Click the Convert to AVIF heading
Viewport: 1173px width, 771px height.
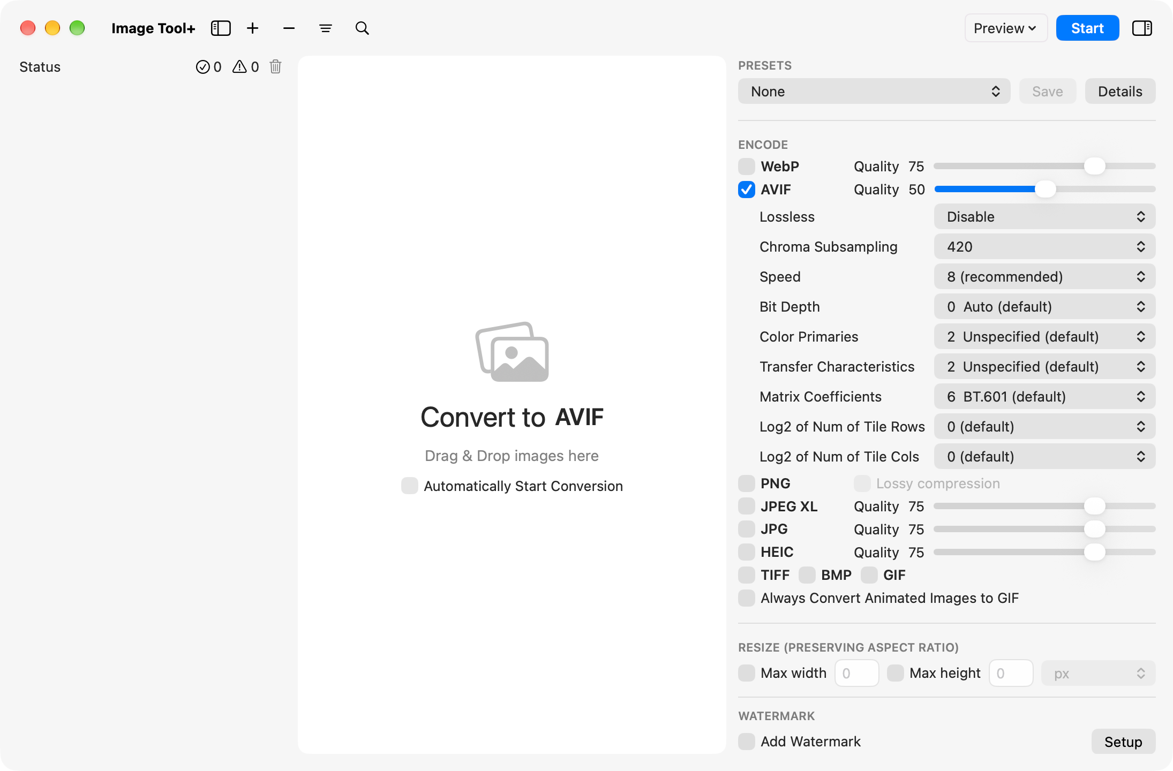(x=512, y=417)
